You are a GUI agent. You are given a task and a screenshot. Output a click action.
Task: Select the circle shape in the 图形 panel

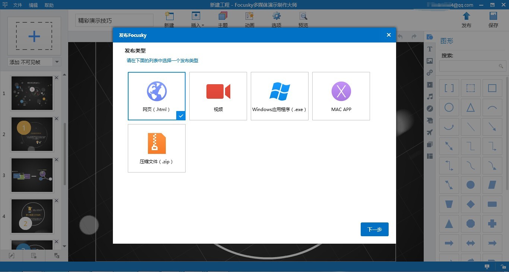(x=449, y=107)
